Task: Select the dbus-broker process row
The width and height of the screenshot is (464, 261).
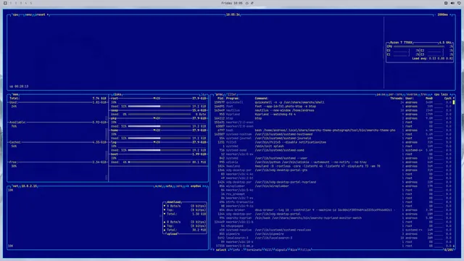Action: tap(333, 210)
